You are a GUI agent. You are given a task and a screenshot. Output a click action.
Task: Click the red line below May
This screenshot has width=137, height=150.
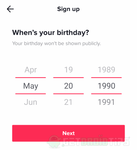pos(30,94)
